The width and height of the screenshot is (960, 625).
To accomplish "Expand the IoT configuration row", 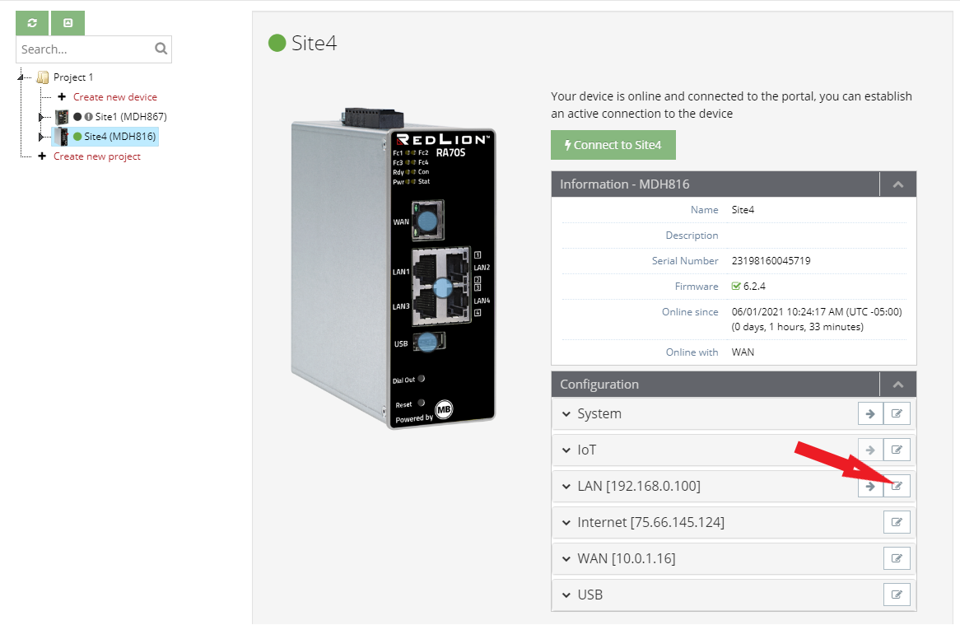I will pos(566,450).
